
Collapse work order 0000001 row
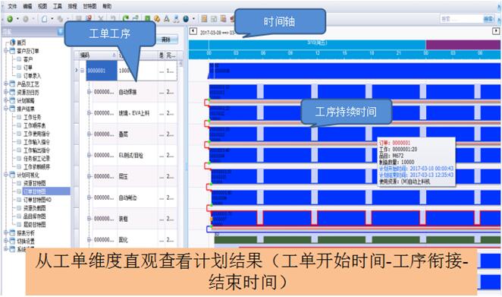click(83, 70)
